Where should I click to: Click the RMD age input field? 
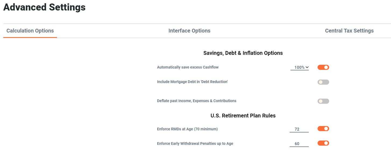click(299, 128)
